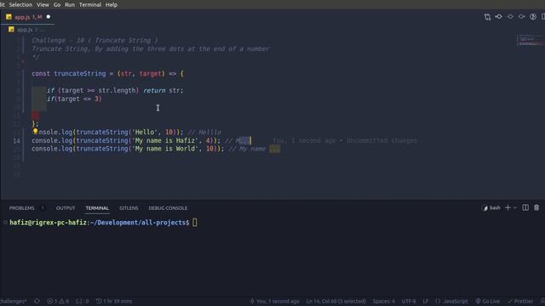
Task: Click the GitLens commit circle icon
Action: (510, 17)
